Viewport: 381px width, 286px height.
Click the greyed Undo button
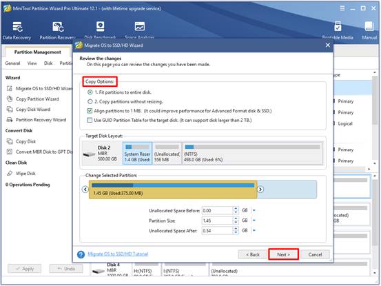pos(66,269)
